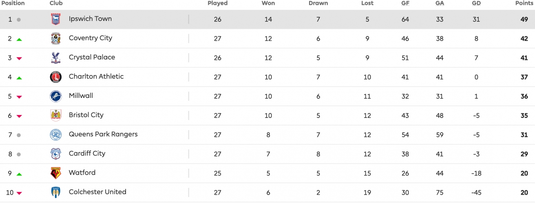Click the Millwall club crest
Viewport: 535px width, 204px height.
pyautogui.click(x=55, y=96)
